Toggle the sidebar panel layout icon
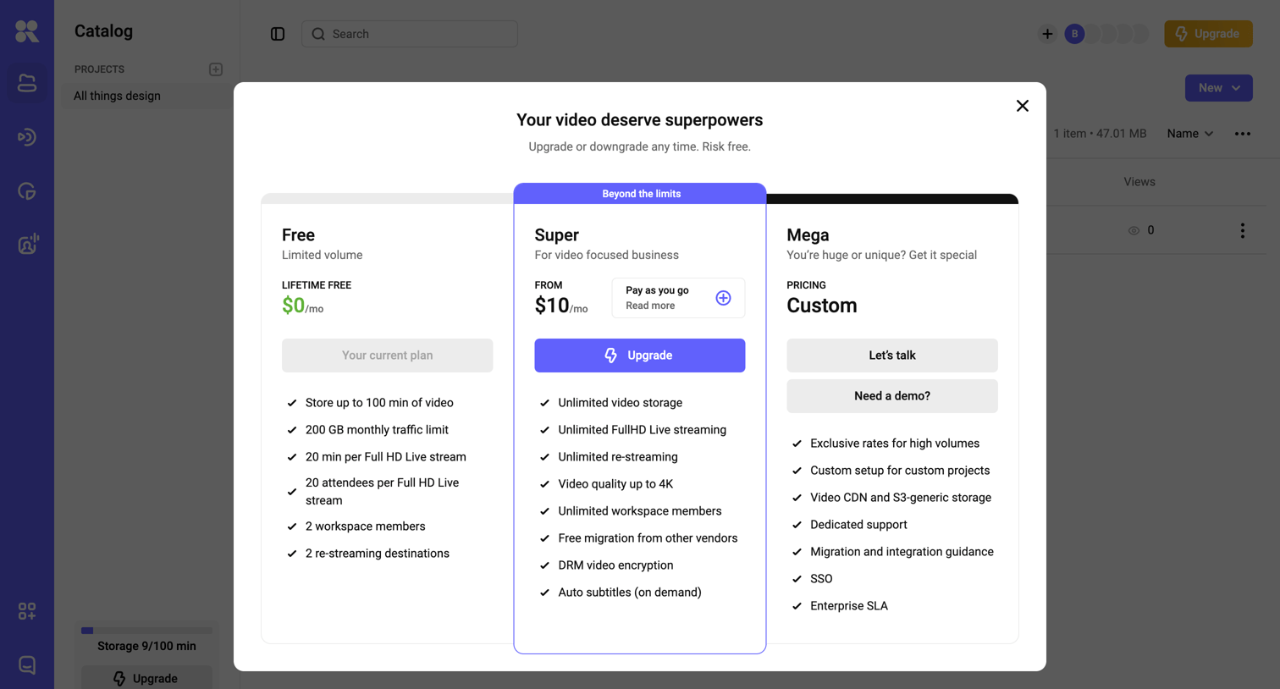1280x689 pixels. point(278,34)
